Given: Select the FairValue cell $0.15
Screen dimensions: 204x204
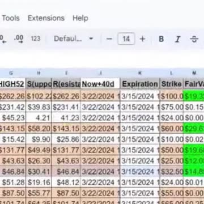Looking at the screenshot, I should [x=193, y=107].
